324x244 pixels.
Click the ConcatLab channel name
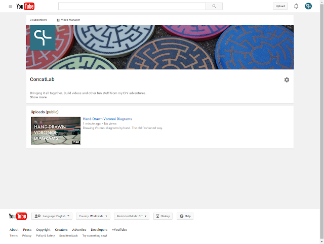click(x=42, y=79)
